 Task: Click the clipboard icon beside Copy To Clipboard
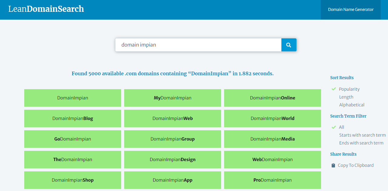pos(333,165)
